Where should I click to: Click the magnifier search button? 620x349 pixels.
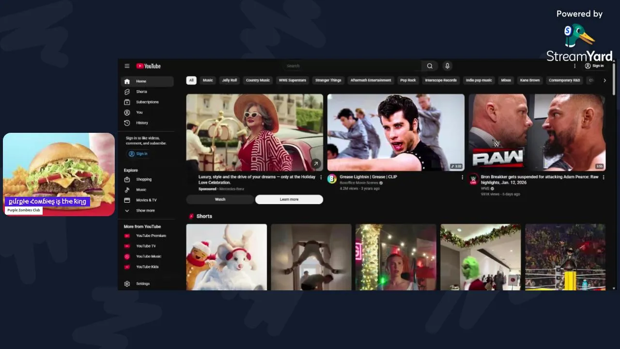click(430, 66)
